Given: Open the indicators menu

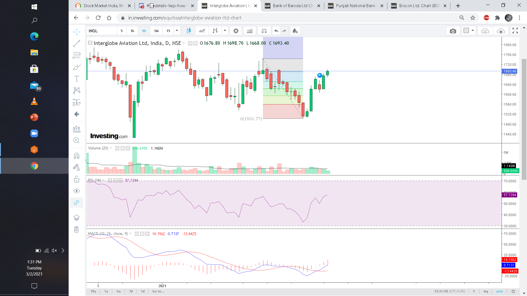Looking at the screenshot, I should (250, 31).
